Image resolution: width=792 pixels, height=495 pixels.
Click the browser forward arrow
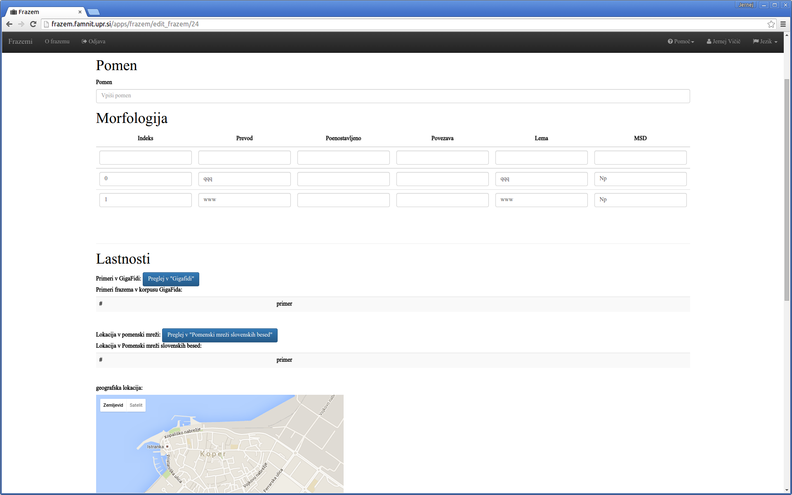click(x=21, y=24)
